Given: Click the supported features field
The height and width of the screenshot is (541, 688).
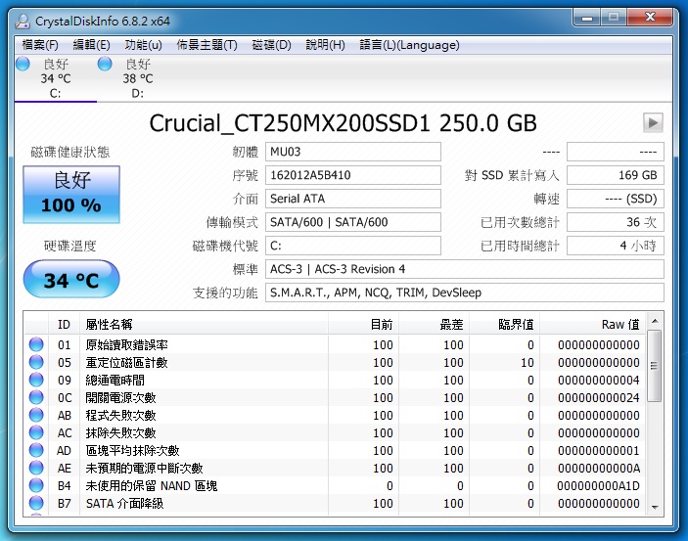Looking at the screenshot, I should pos(465,293).
